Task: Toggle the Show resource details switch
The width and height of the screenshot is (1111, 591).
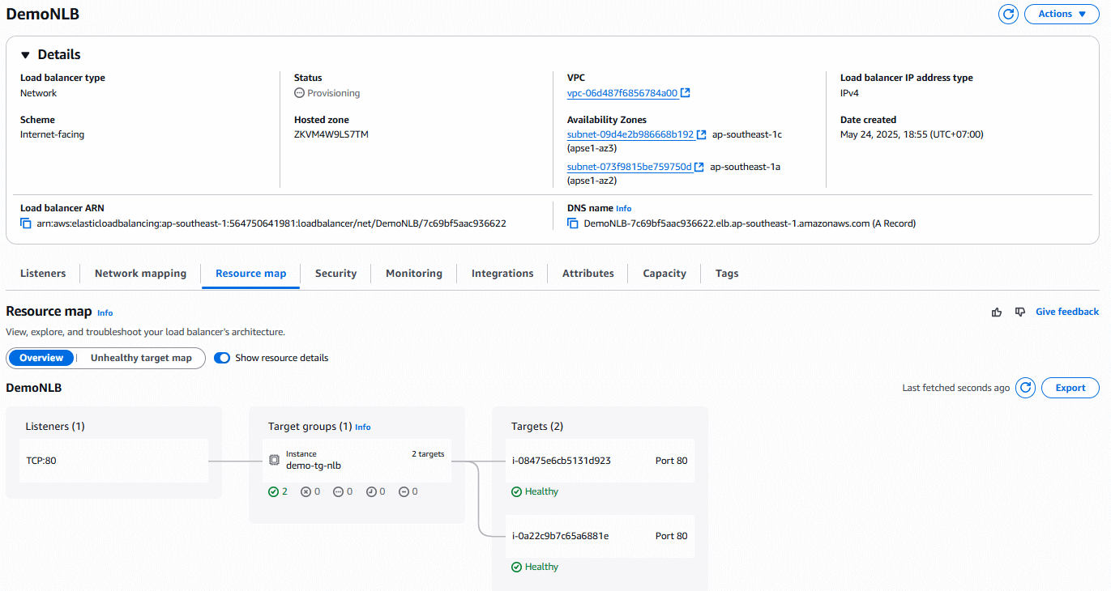Action: click(x=222, y=358)
